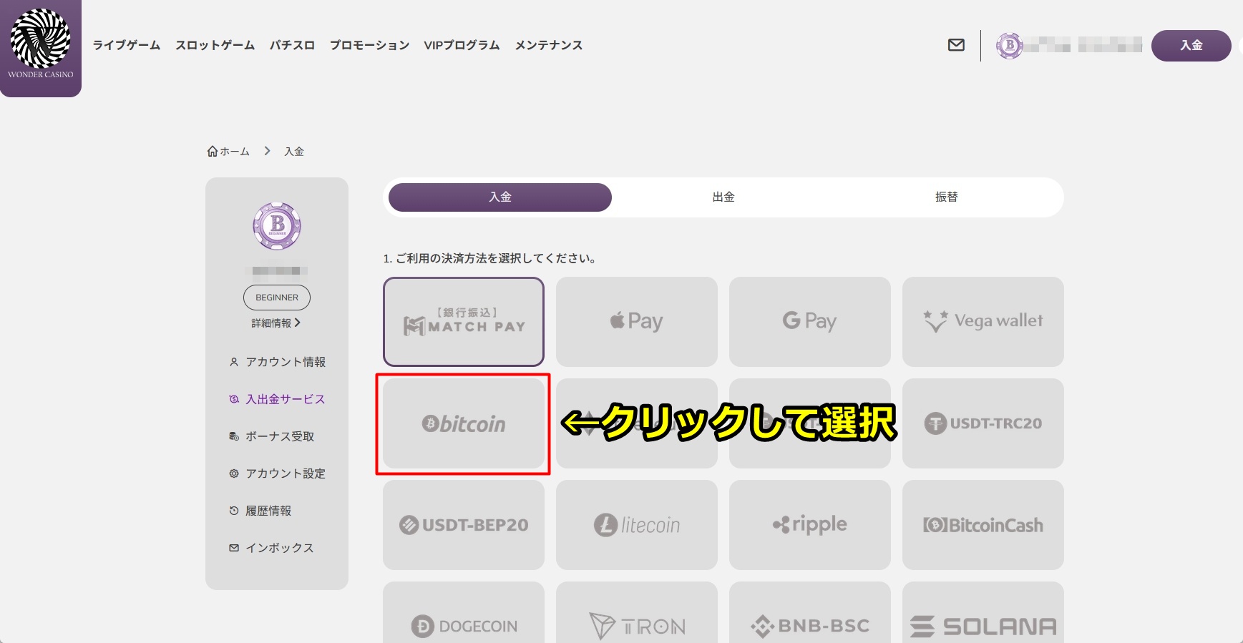
Task: Switch to the 出金 withdrawal tab
Action: pyautogui.click(x=723, y=197)
